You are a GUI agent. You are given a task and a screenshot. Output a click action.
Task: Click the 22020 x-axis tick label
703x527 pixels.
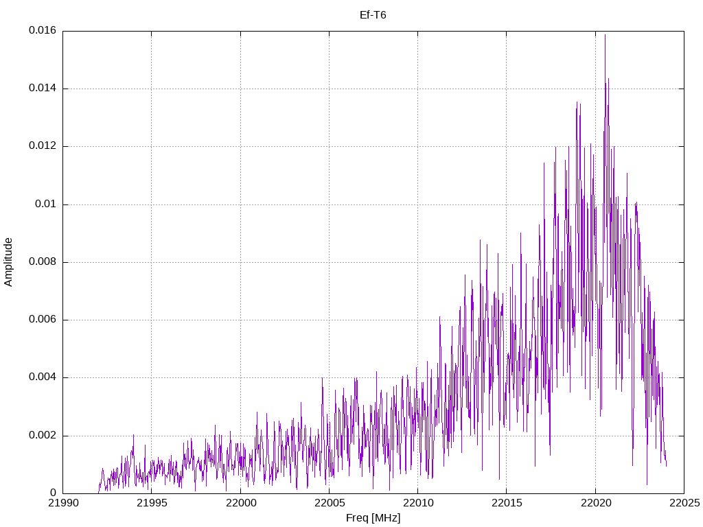[595, 503]
